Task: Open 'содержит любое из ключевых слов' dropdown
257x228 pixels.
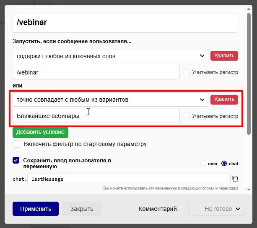Action: tap(110, 56)
